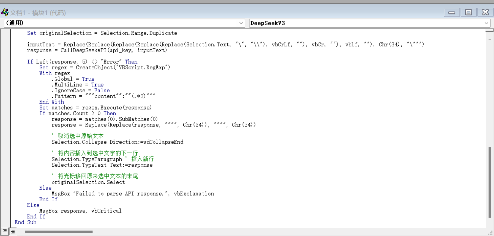Click the inline comment '插入新行'
This screenshot has height=236, width=494.
tap(142, 159)
